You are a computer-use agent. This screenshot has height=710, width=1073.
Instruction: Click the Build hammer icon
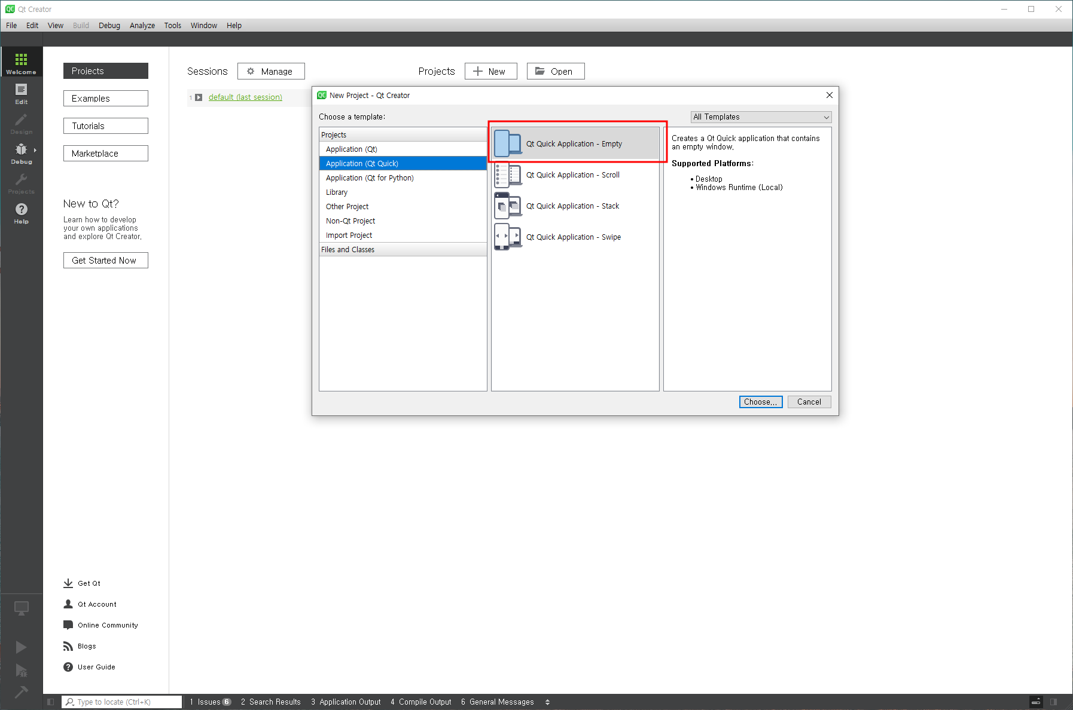(21, 691)
